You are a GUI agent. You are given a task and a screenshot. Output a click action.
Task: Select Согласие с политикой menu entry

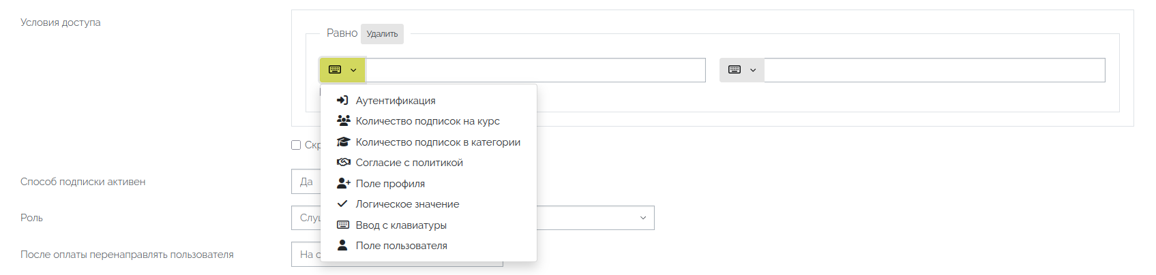(x=409, y=163)
